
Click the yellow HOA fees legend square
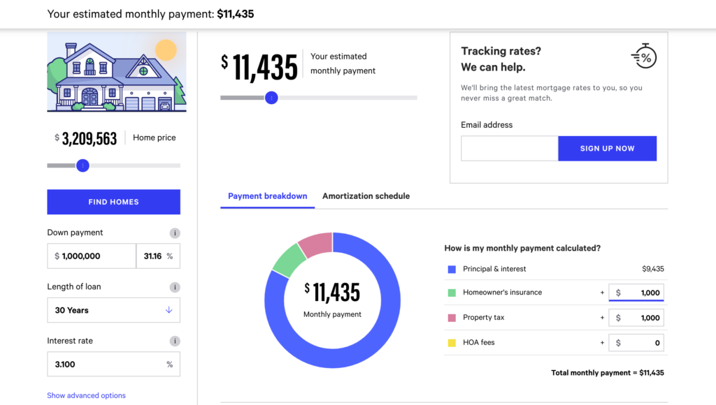click(x=451, y=343)
